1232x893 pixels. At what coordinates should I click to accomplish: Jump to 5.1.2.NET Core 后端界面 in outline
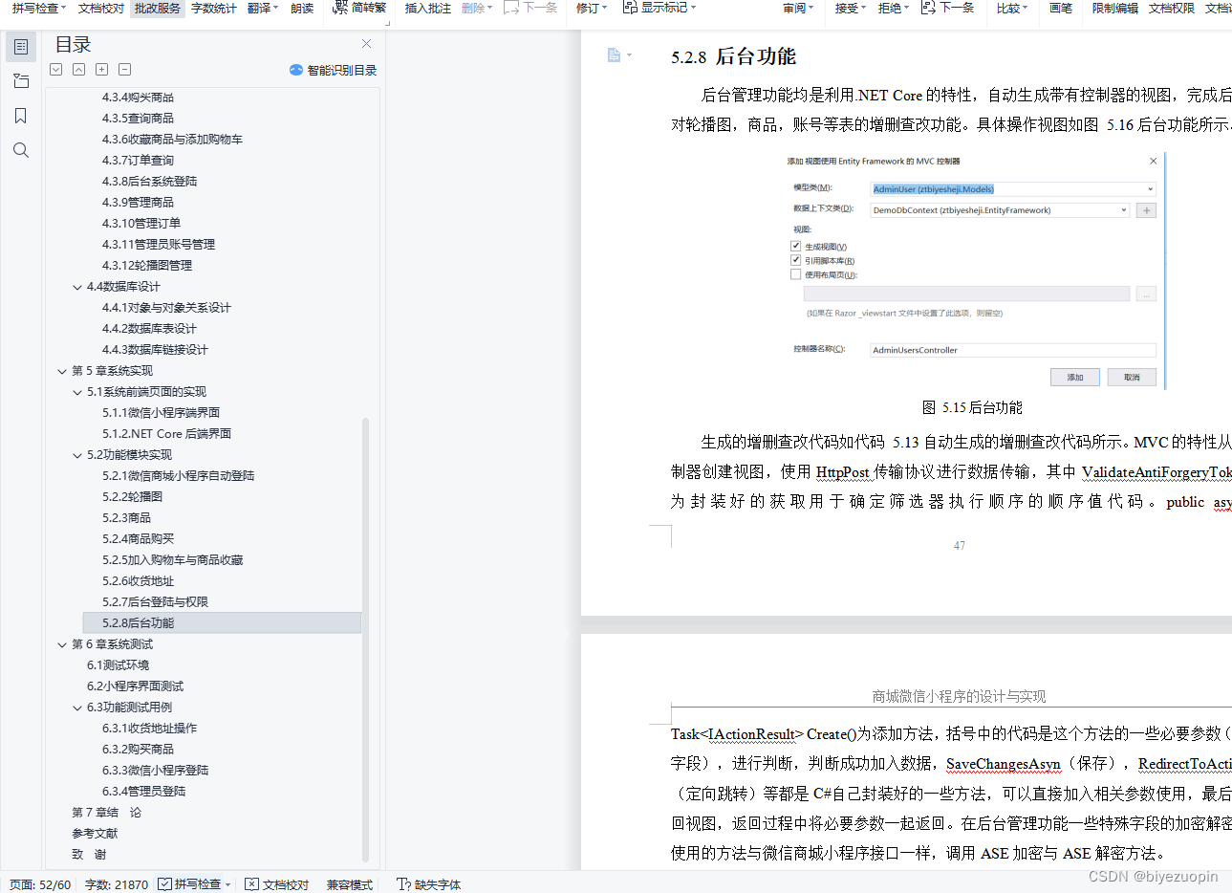pyautogui.click(x=166, y=434)
